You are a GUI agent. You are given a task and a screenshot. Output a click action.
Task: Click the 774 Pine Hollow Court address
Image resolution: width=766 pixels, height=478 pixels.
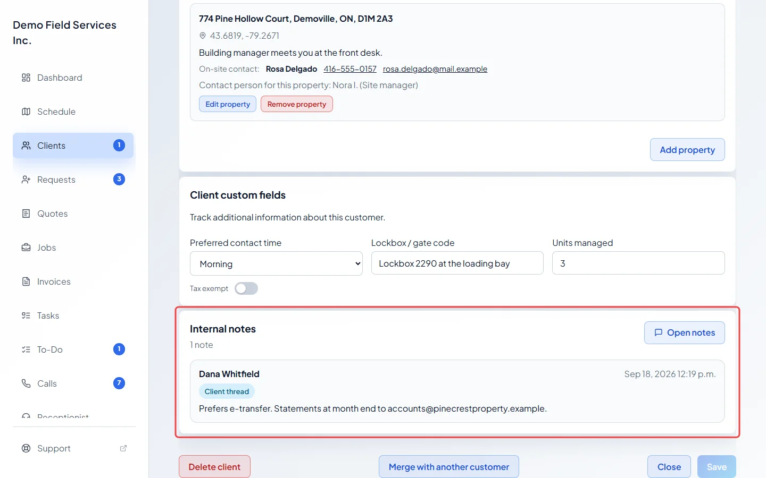point(296,19)
